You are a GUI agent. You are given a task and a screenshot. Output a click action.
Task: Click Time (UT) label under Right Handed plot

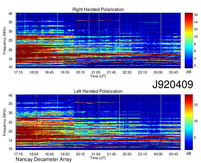(x=98, y=76)
